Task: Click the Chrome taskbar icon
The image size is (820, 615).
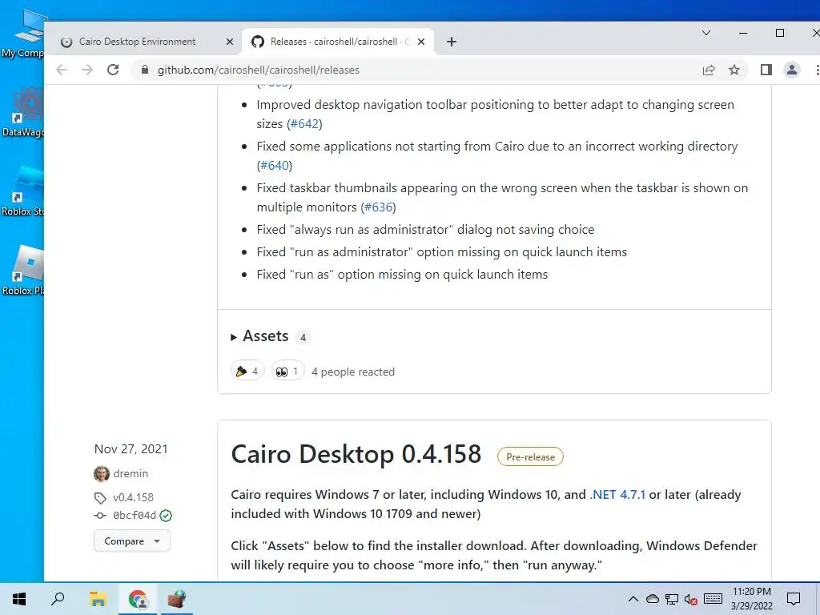Action: pyautogui.click(x=138, y=599)
